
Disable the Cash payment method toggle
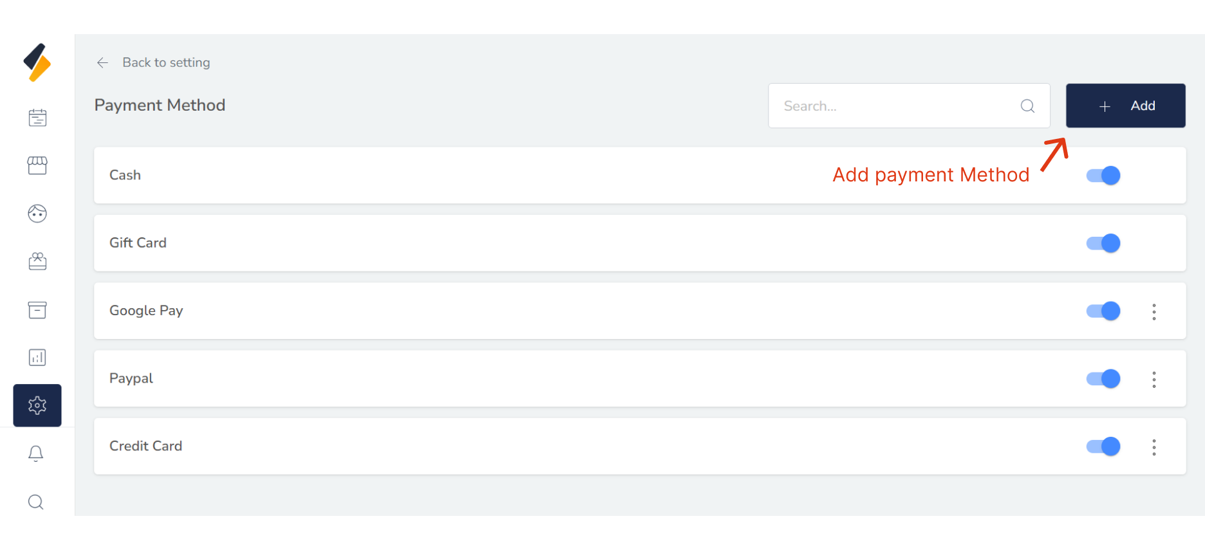(x=1102, y=175)
